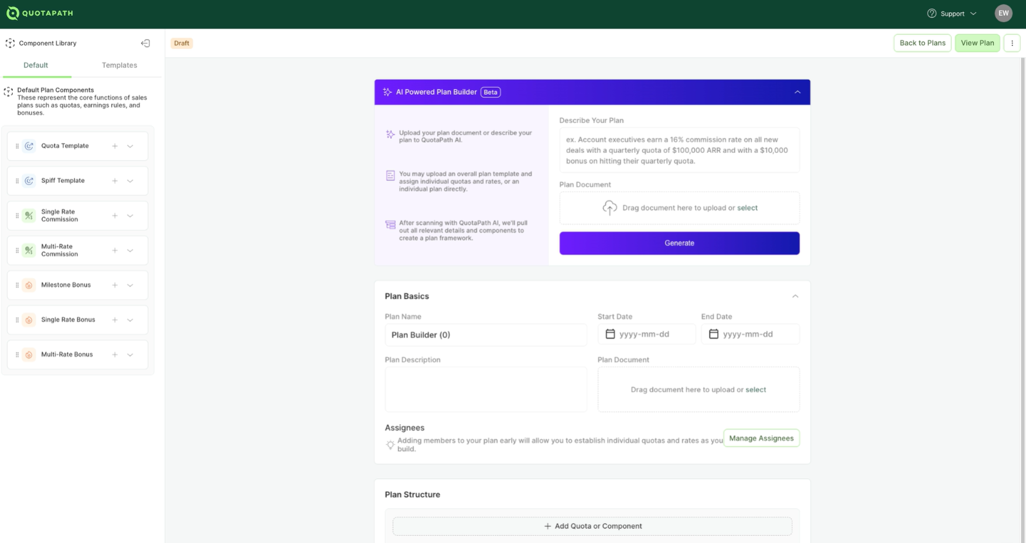Click the QuotaPath logo
This screenshot has height=543, width=1026.
pyautogui.click(x=40, y=13)
